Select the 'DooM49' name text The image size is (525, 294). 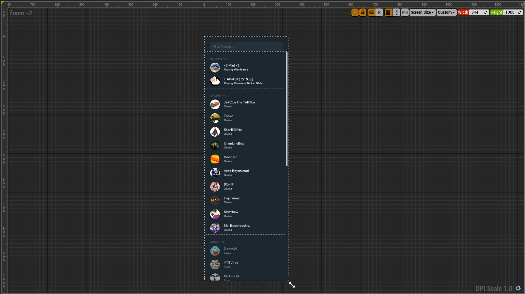230,249
